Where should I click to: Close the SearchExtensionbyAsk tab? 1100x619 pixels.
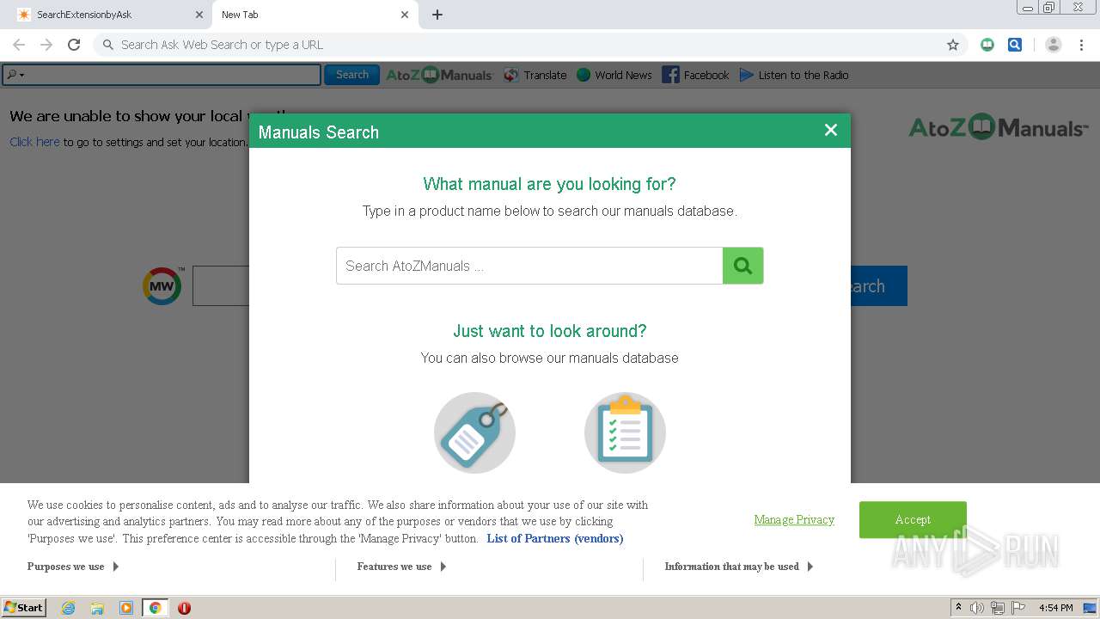(199, 15)
